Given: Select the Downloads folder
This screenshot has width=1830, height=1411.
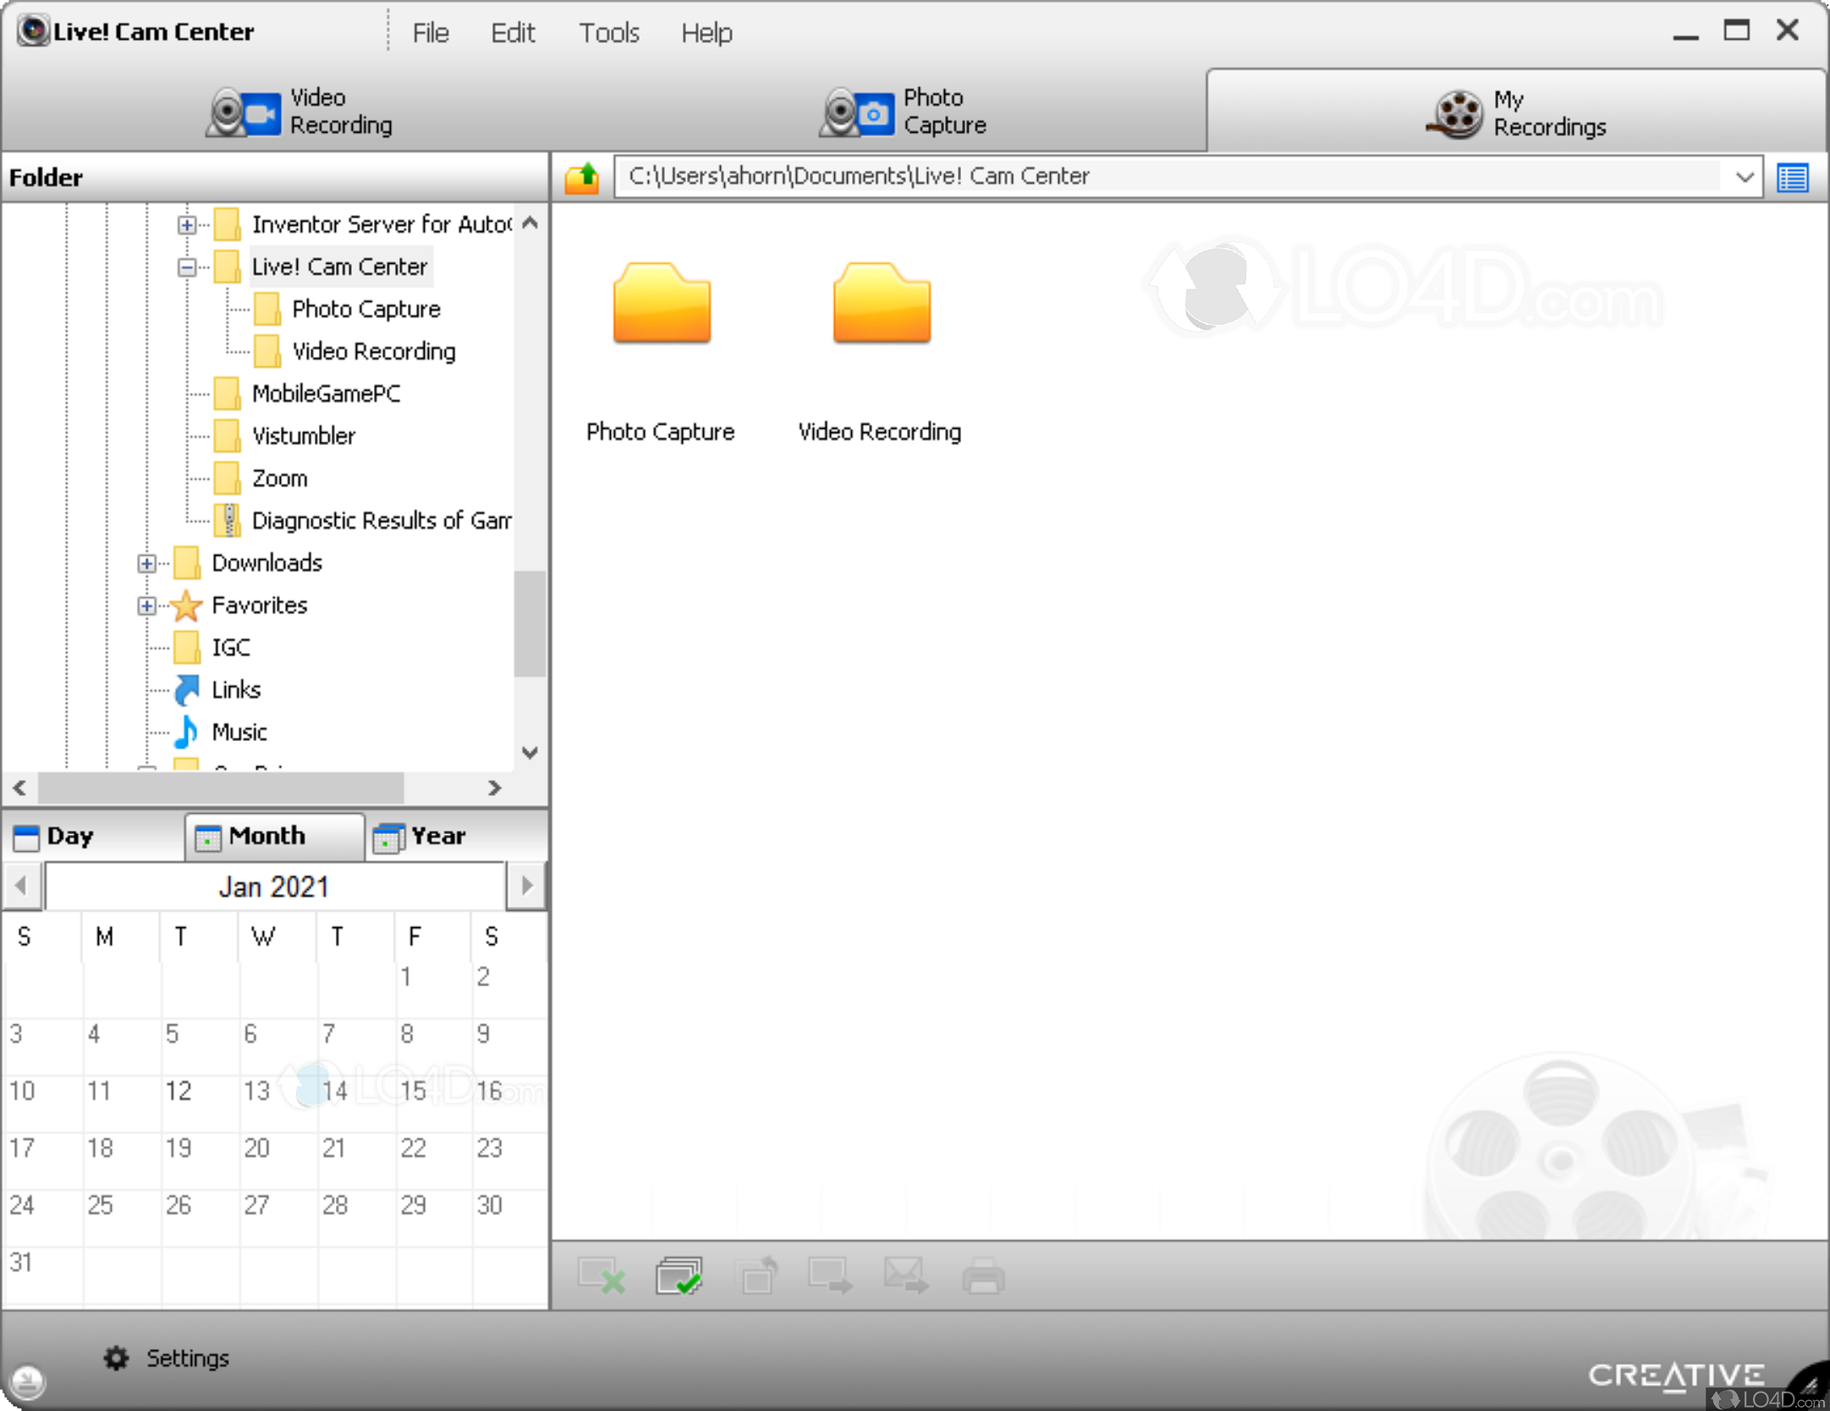Looking at the screenshot, I should coord(267,563).
